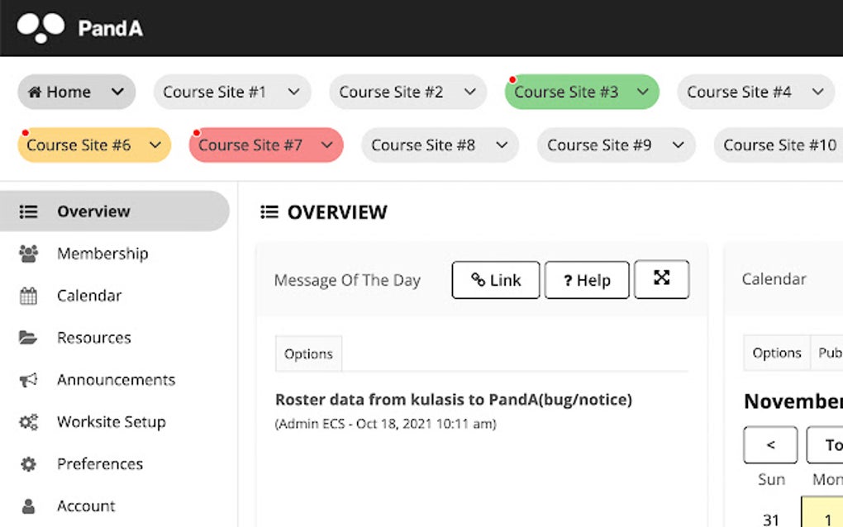Click the Help button
The height and width of the screenshot is (527, 843).
[587, 280]
